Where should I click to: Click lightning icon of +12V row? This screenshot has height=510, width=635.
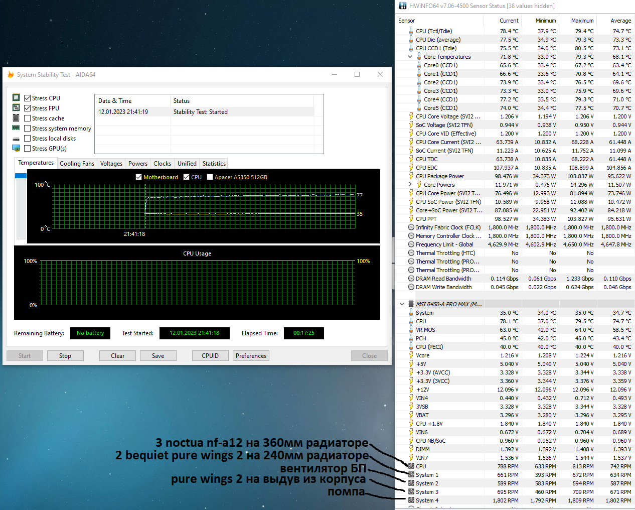coord(411,390)
